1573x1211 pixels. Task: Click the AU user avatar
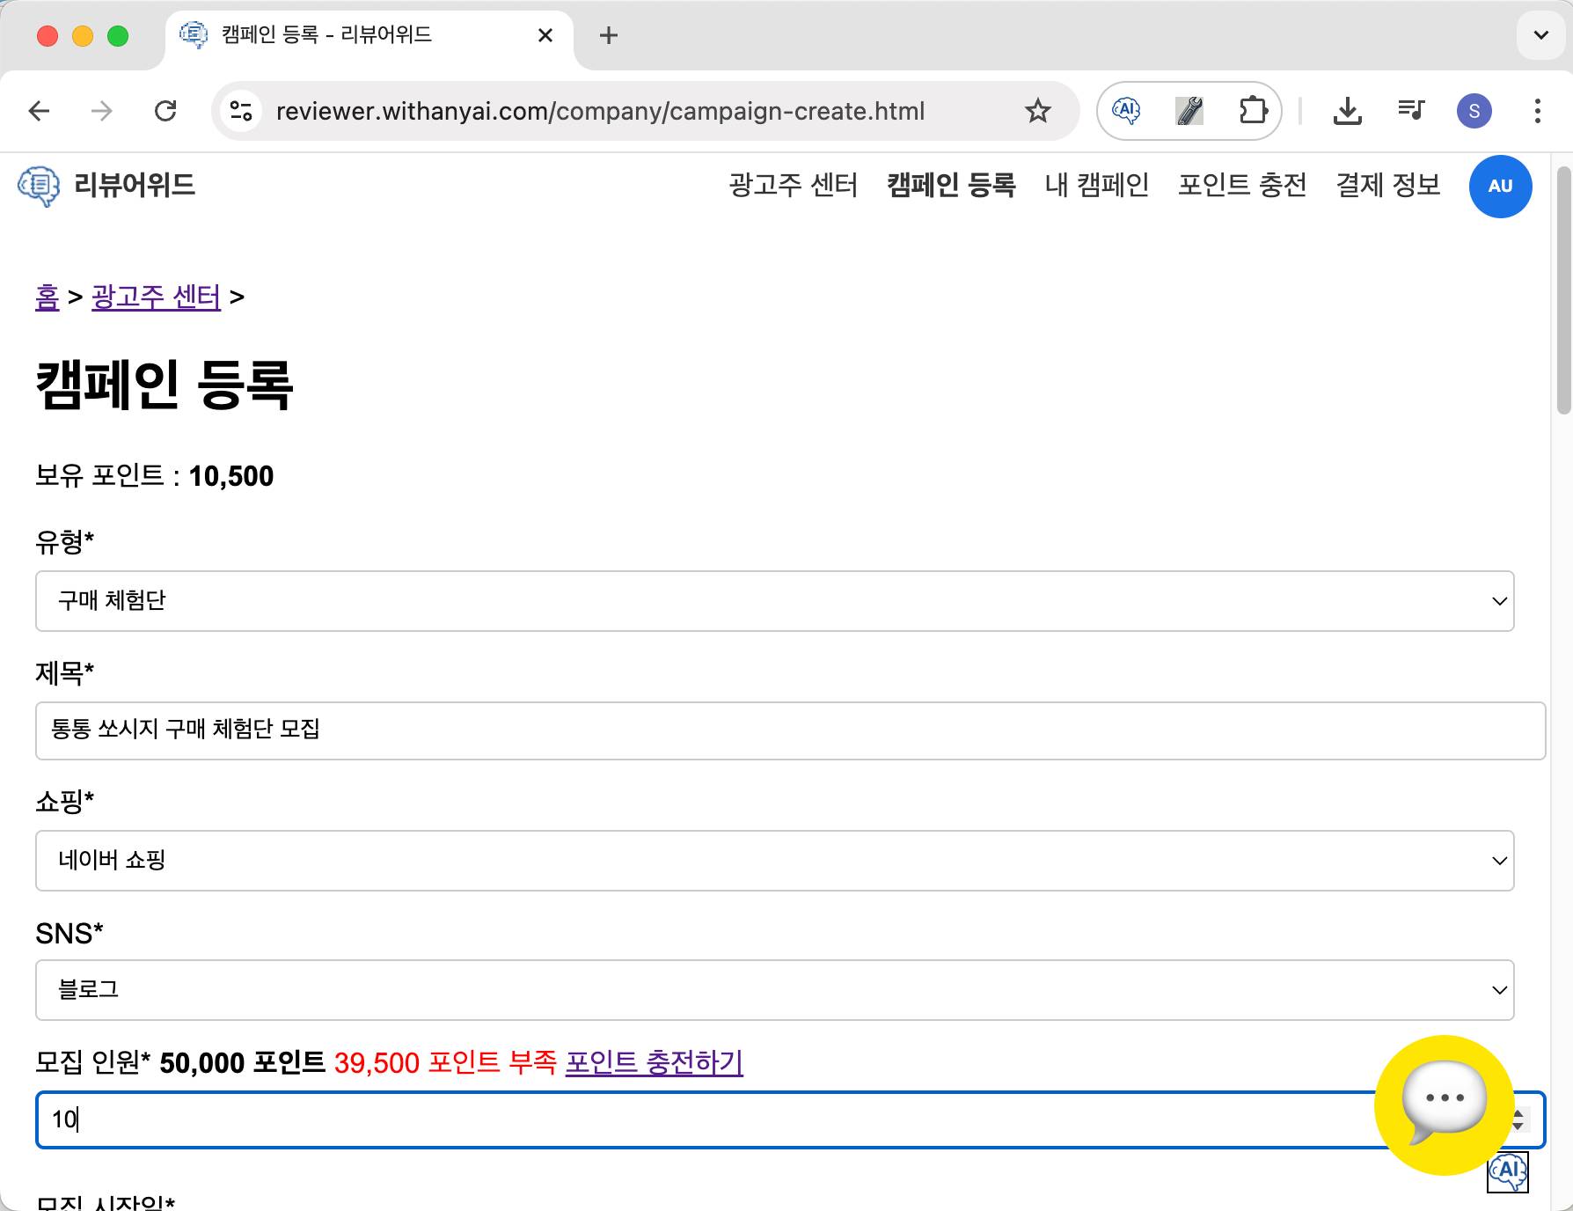pyautogui.click(x=1500, y=187)
